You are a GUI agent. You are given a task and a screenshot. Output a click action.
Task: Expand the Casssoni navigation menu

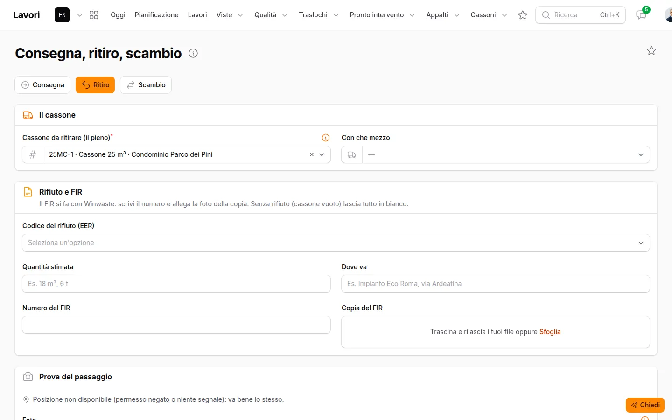tap(489, 15)
